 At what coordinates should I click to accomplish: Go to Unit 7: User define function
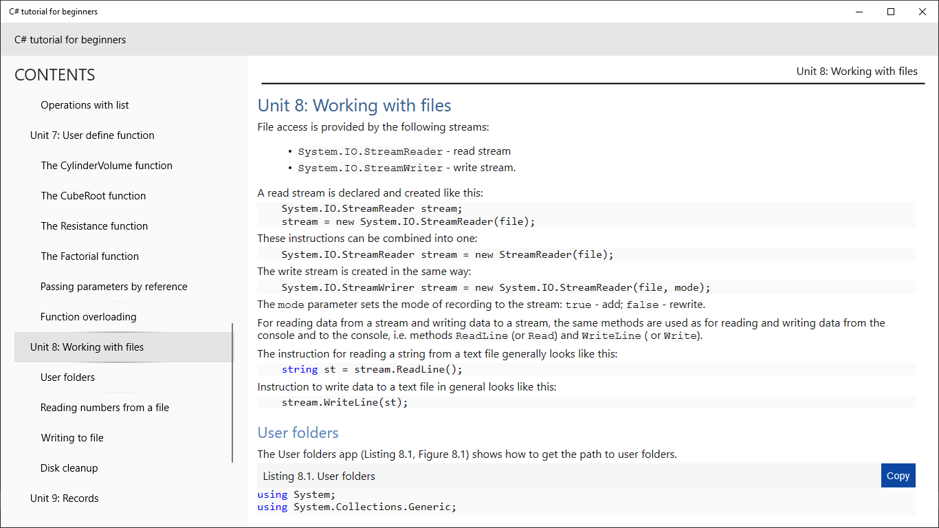92,135
